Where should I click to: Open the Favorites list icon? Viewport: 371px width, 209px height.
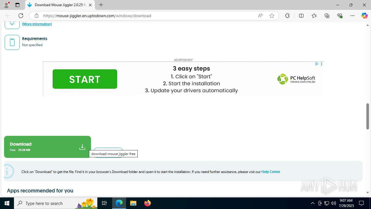314,16
